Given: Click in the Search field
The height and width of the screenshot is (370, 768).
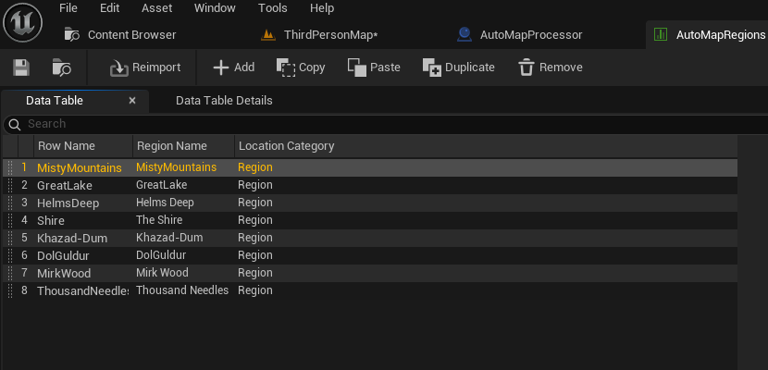Looking at the screenshot, I should [370, 124].
